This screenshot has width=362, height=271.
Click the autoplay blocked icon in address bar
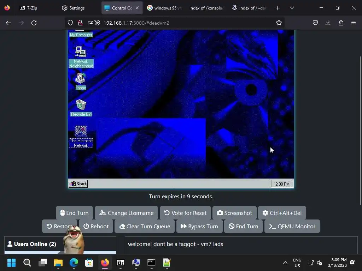click(97, 23)
